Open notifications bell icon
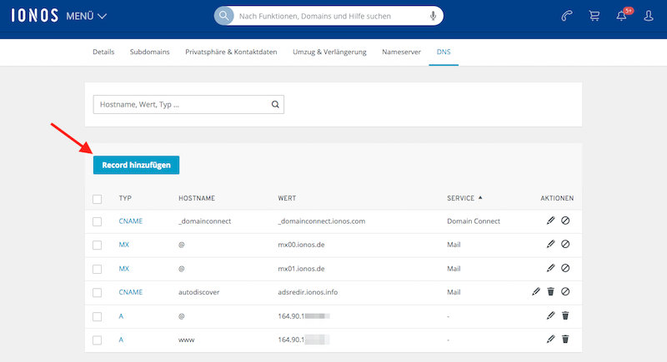Screen dimensions: 667x362 coord(621,16)
